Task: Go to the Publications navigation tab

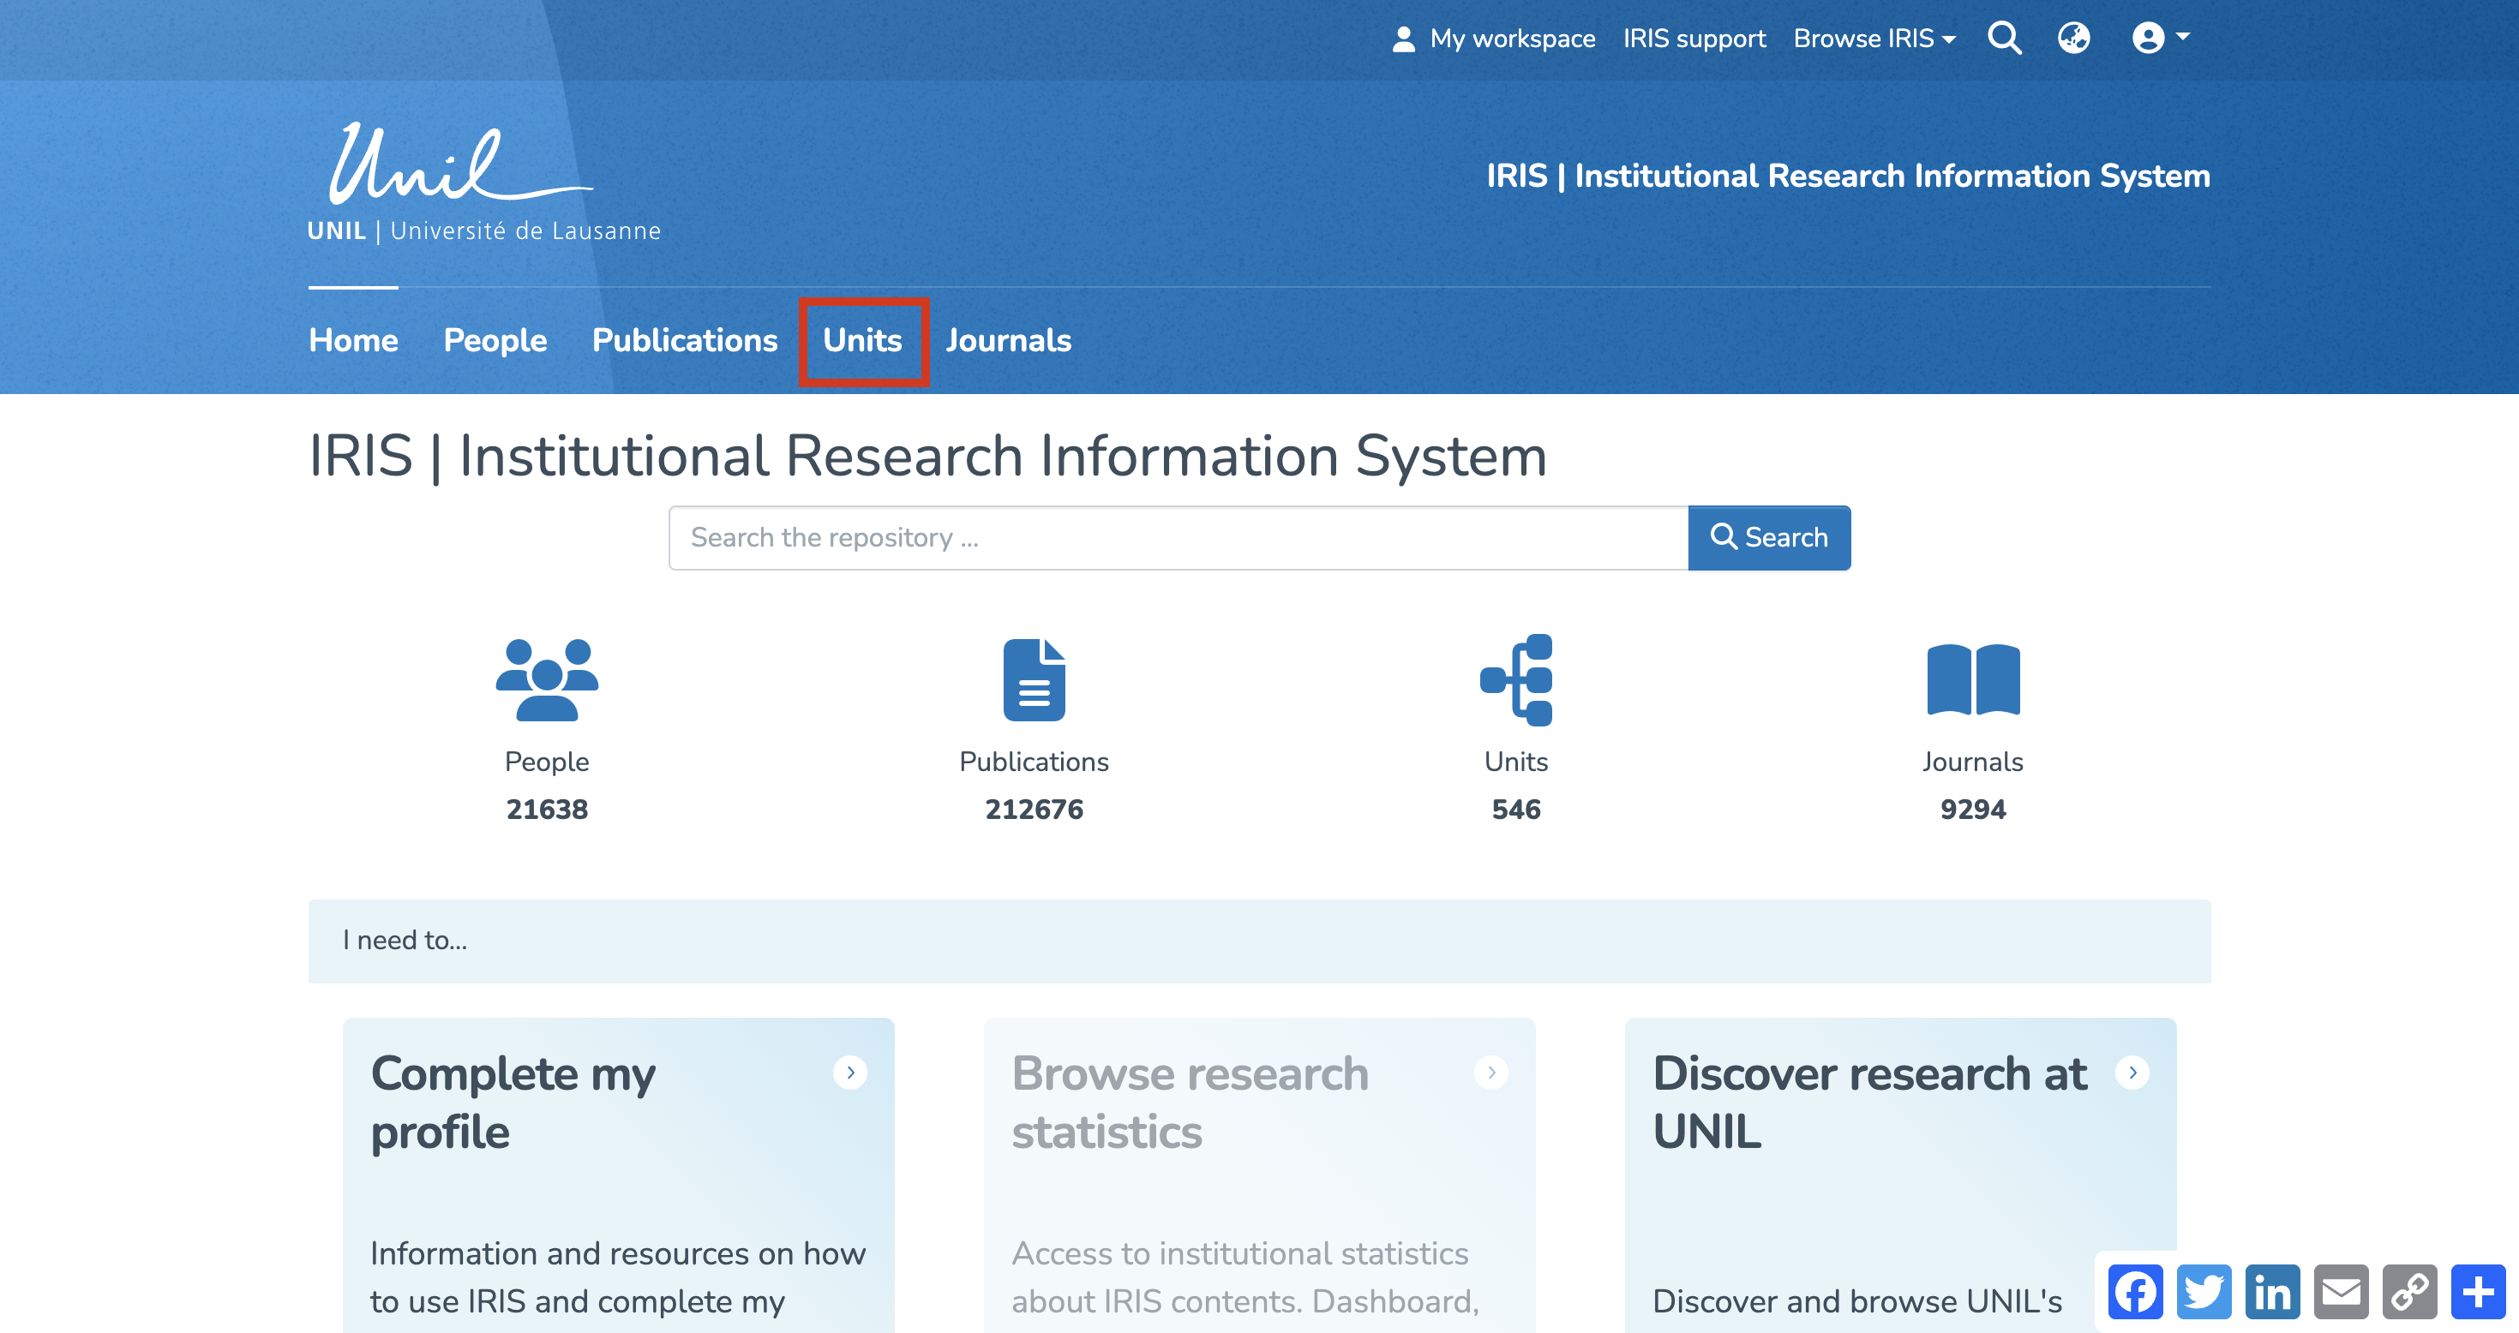Action: 685,340
